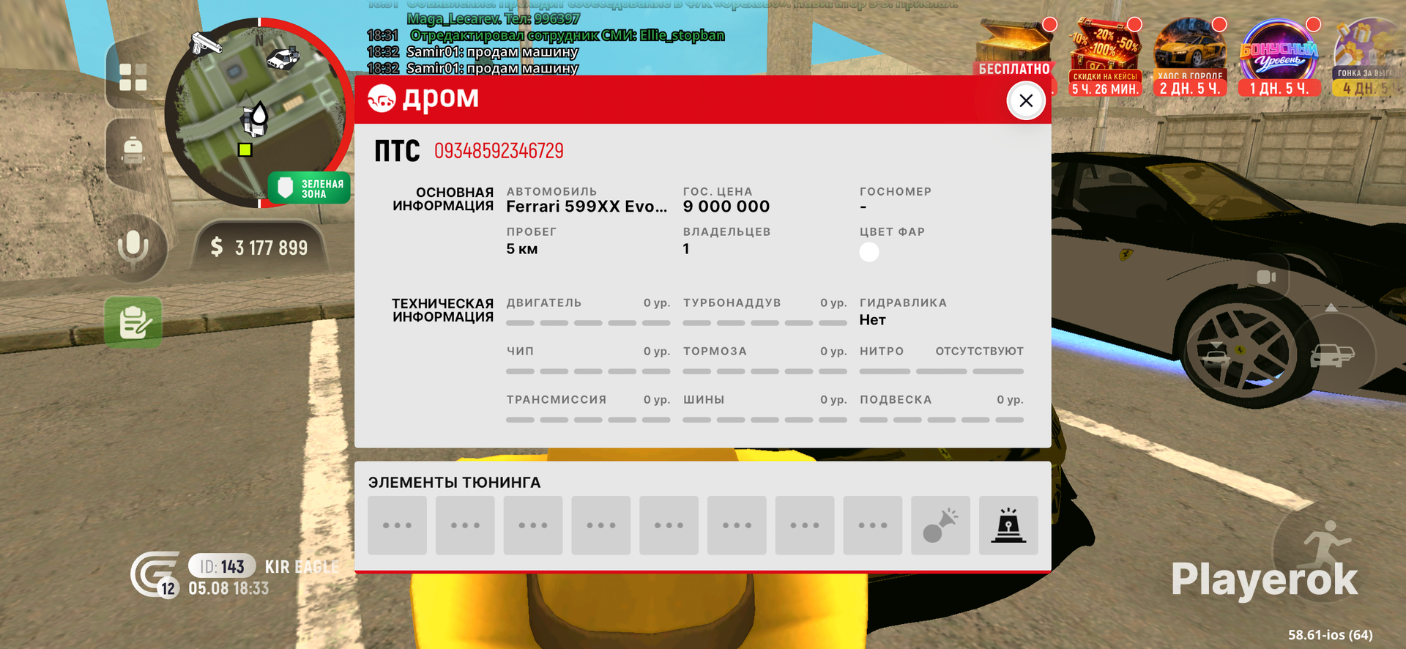This screenshot has height=649, width=1406.
Task: Open the free case chest
Action: point(1014,50)
